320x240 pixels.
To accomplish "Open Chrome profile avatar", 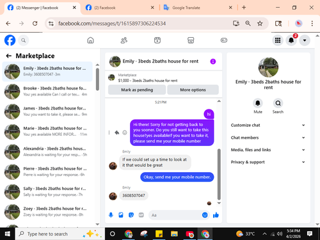I will click(x=298, y=23).
